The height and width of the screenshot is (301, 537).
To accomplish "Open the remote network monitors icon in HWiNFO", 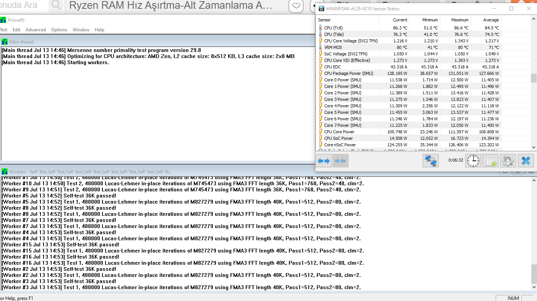I will pyautogui.click(x=430, y=161).
